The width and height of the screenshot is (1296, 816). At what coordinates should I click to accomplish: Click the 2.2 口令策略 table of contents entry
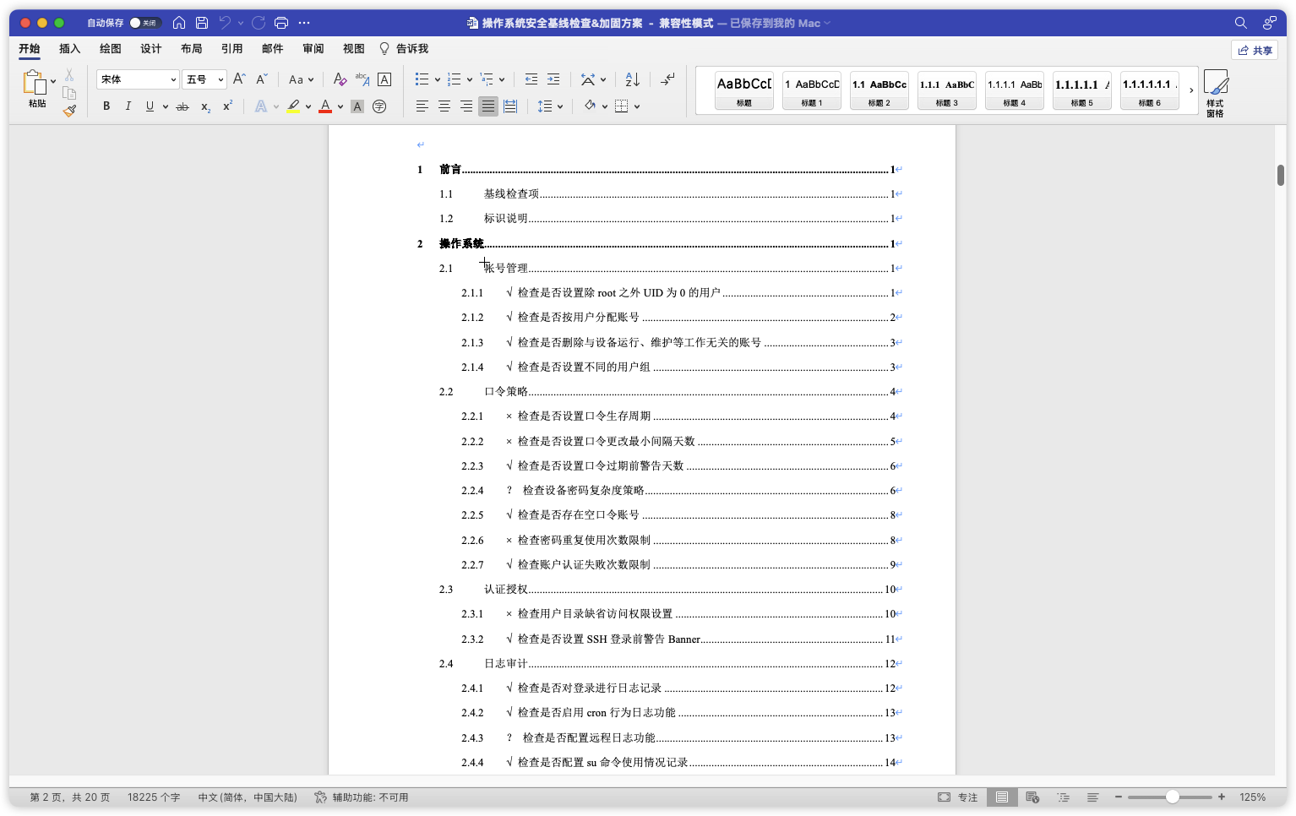pyautogui.click(x=505, y=392)
